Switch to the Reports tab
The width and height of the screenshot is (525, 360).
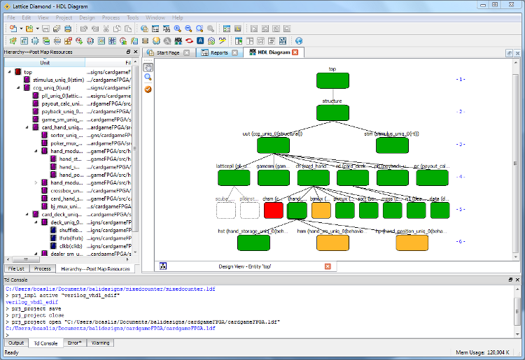tap(219, 53)
